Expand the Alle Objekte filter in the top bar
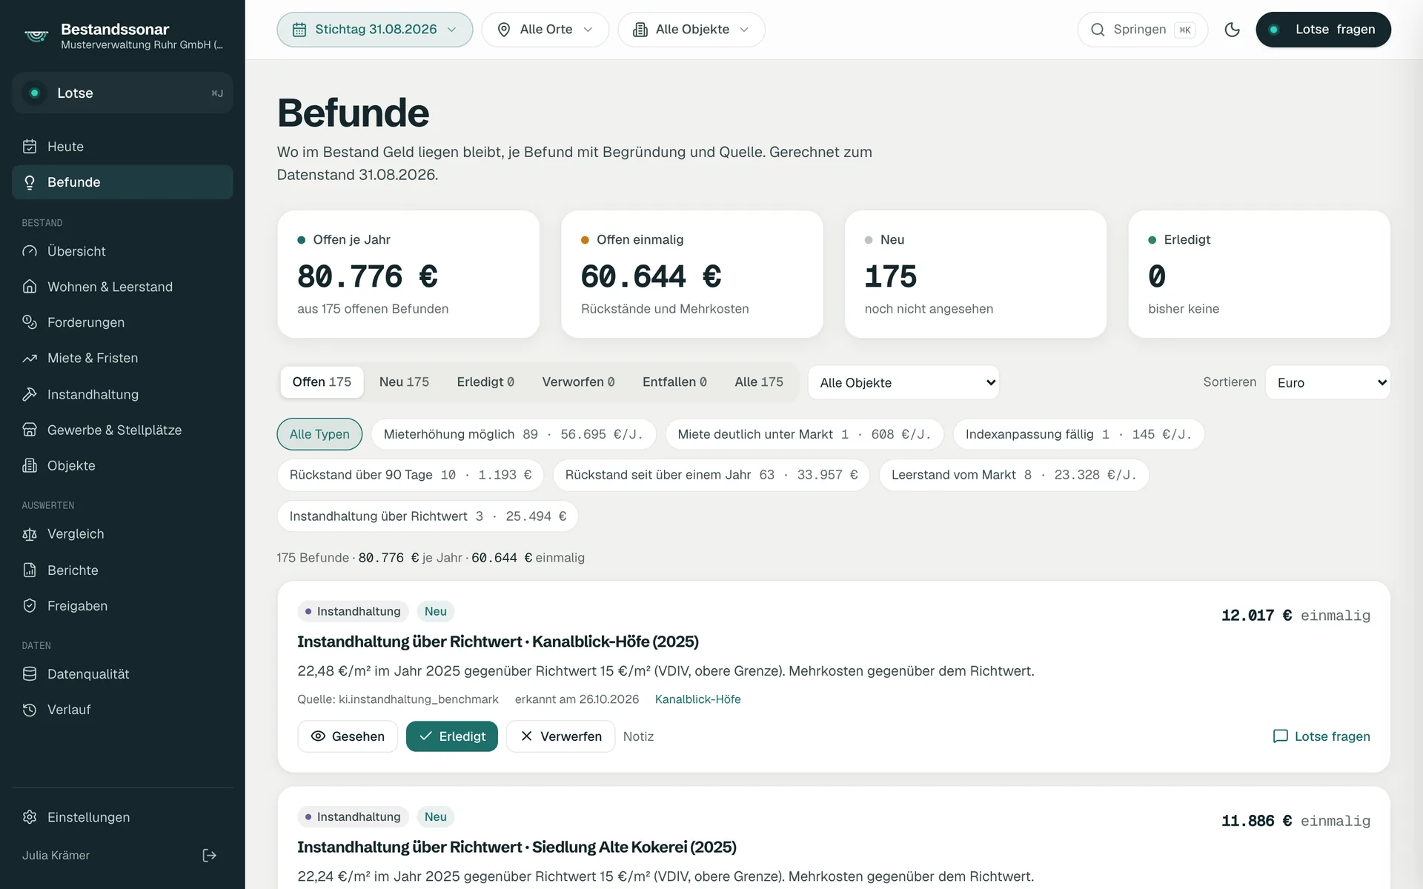Screen dimensions: 1423x889 click(x=691, y=30)
